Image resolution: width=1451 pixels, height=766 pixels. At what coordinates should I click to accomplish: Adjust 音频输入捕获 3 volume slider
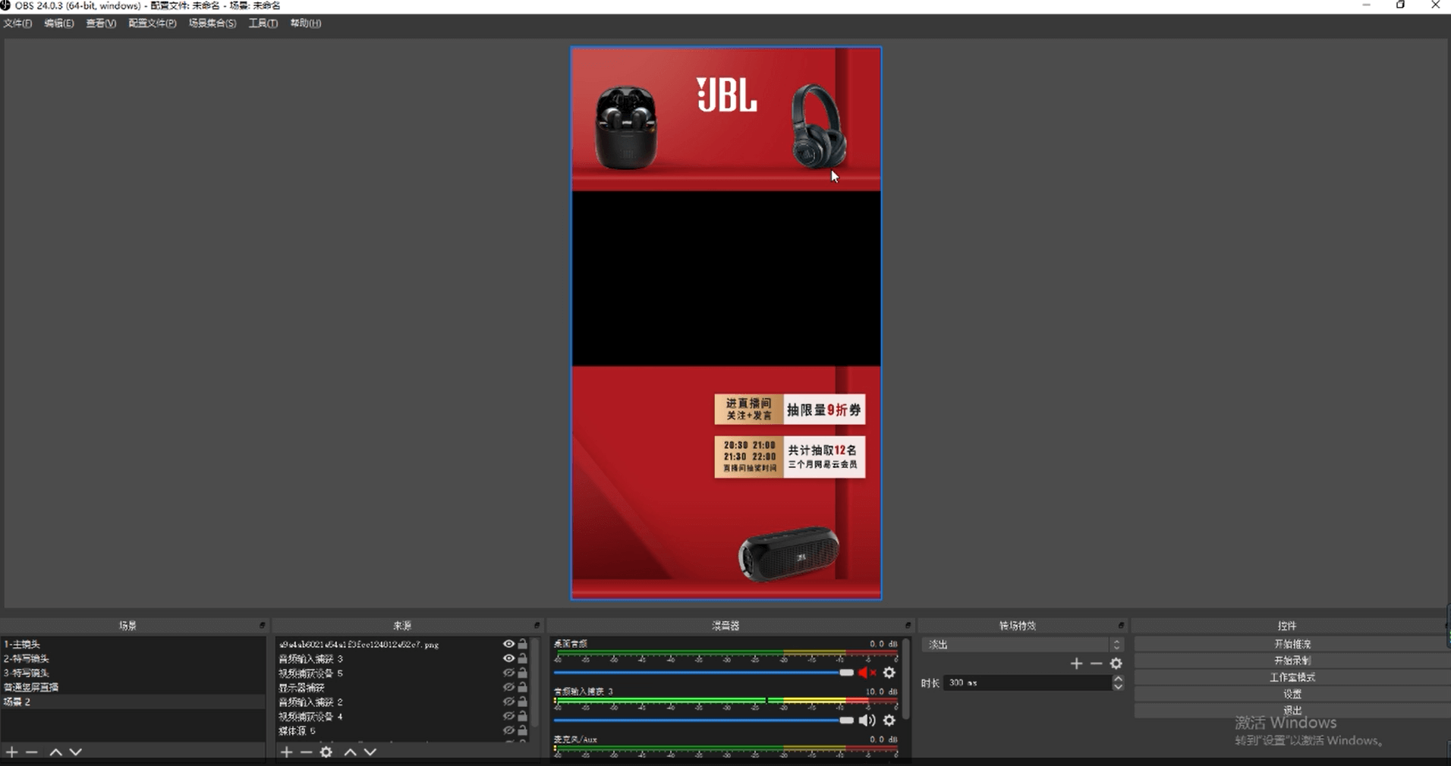click(x=703, y=720)
